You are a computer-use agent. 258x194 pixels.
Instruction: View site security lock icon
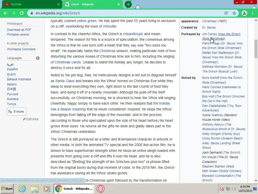click(32, 13)
